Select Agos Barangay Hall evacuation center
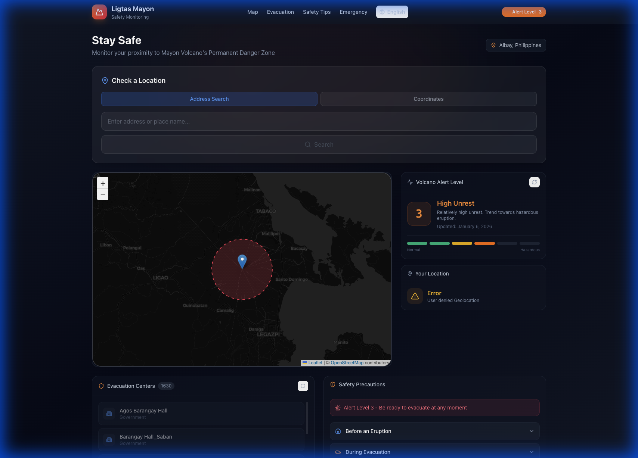Image resolution: width=638 pixels, height=458 pixels. [201, 413]
